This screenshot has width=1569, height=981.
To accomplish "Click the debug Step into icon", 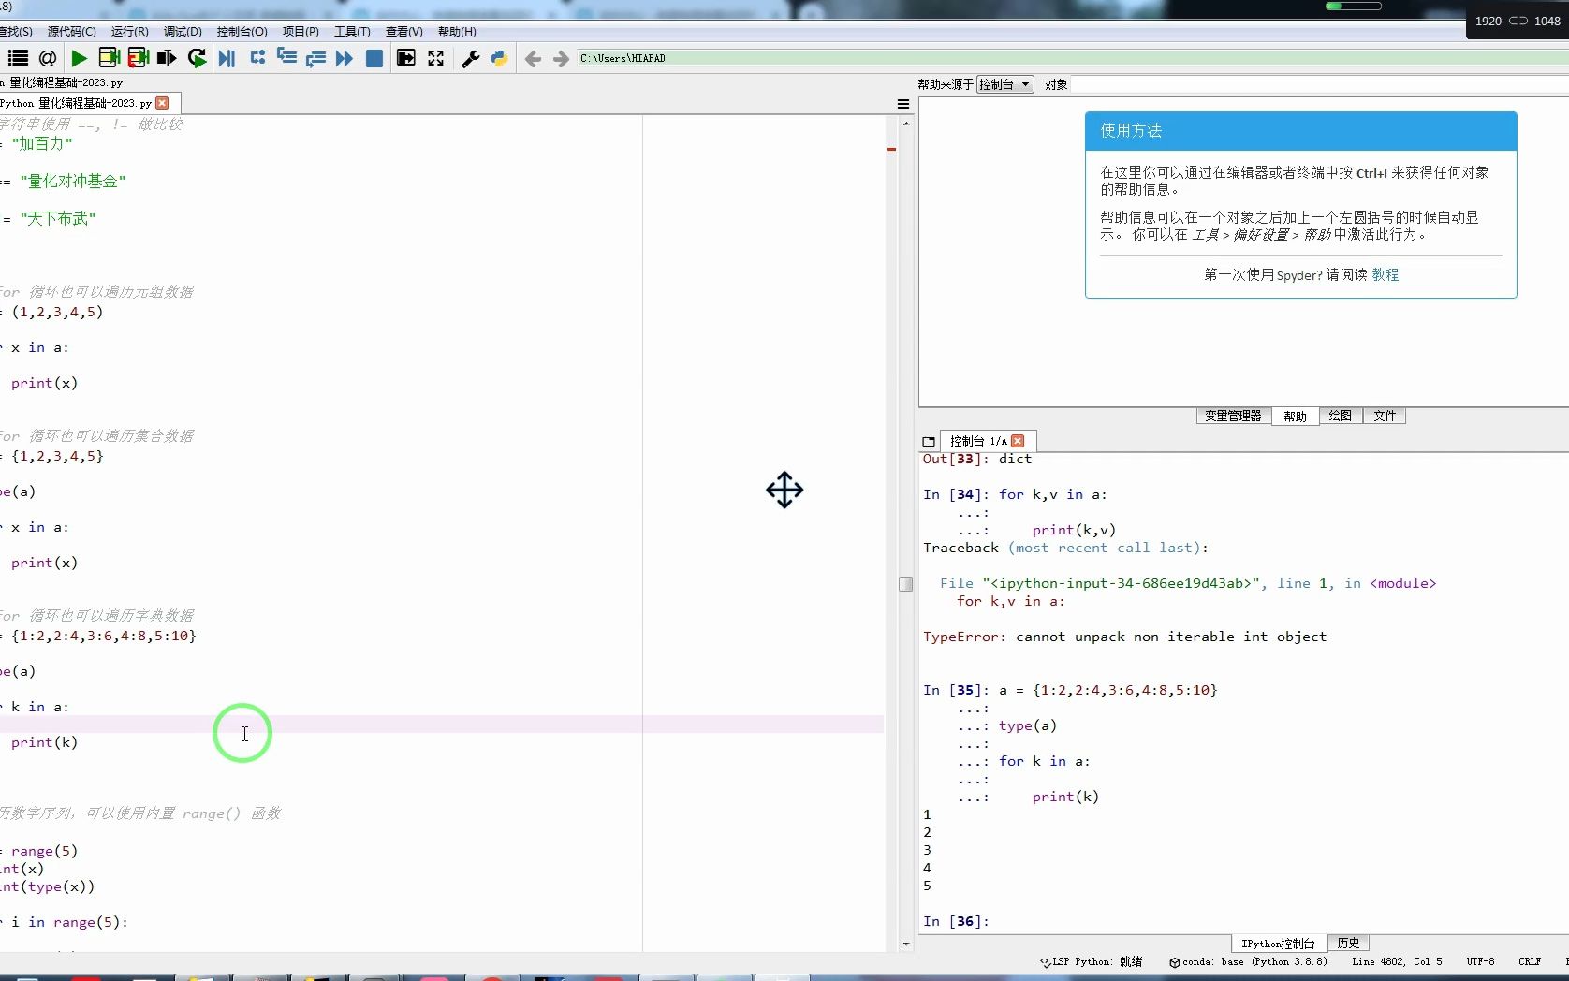I will pos(286,58).
